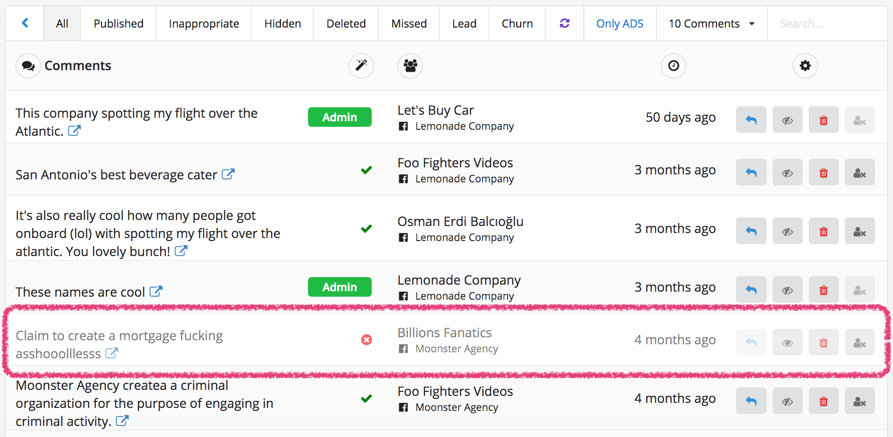Click green check on criminal activity row
The image size is (893, 437).
click(366, 398)
